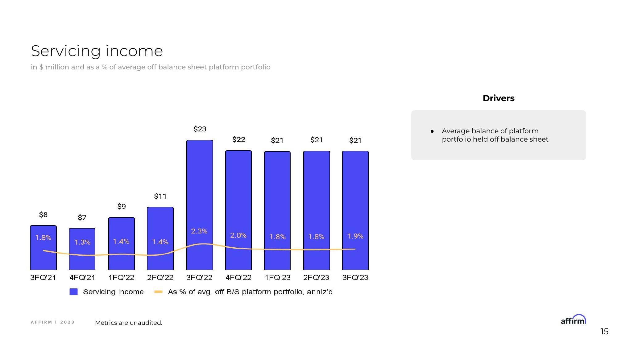Viewport: 617px width, 347px height.
Task: Click the 2.3% label in 3FQ'22 bar
Action: pos(199,231)
